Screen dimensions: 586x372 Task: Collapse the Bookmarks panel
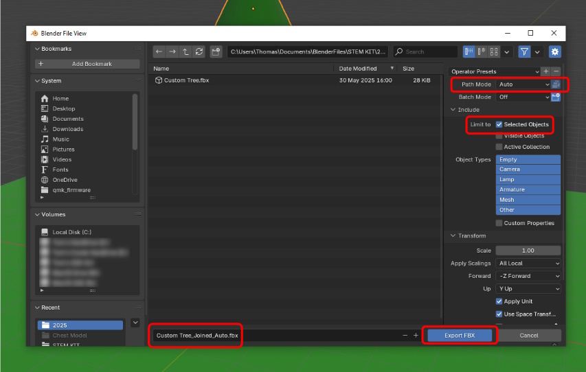coord(37,49)
